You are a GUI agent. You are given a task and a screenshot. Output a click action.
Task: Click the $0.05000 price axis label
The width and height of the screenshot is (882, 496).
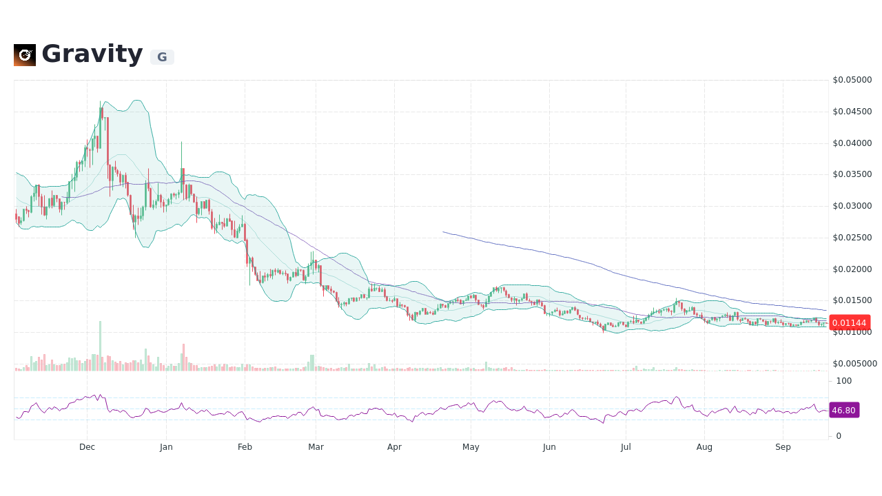click(852, 79)
